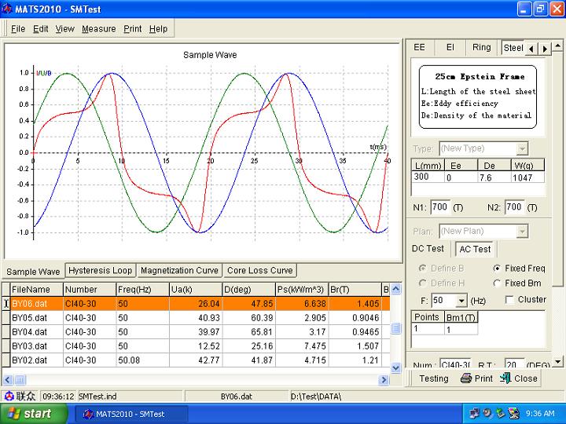Switch to the Hysteresis Loop tab
Image resolution: width=566 pixels, height=424 pixels.
click(100, 270)
